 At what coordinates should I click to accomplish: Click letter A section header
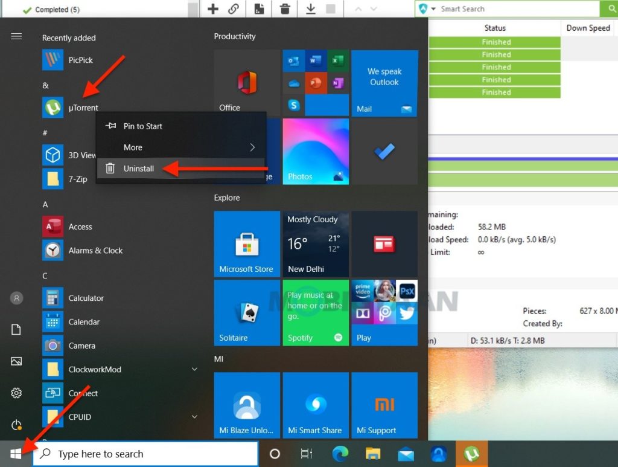pyautogui.click(x=45, y=204)
